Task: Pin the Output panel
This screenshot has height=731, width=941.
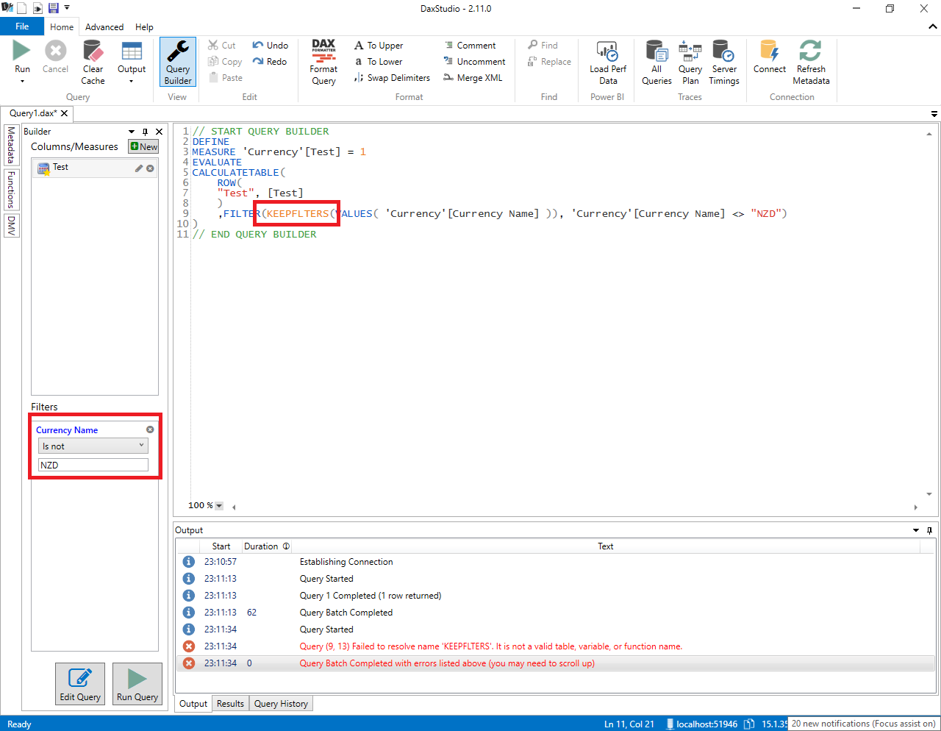Action: tap(929, 530)
